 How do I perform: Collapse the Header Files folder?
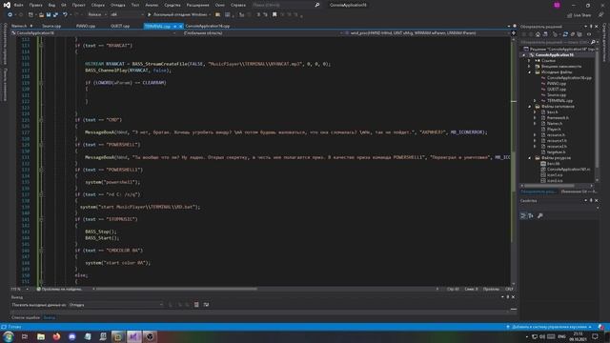(x=529, y=106)
